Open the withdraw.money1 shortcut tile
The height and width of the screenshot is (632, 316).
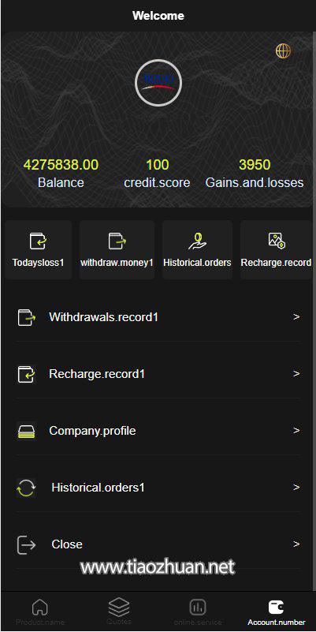(x=117, y=249)
